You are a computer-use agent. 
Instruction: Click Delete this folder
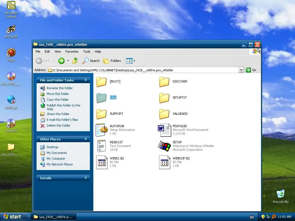tap(58, 125)
